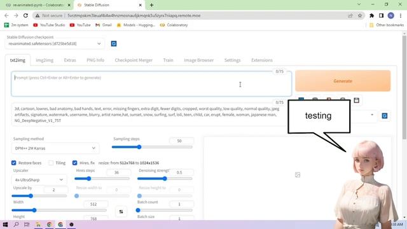This screenshot has width=407, height=229.
Task: Open the Models - Hugging bookmark
Action: click(x=135, y=25)
